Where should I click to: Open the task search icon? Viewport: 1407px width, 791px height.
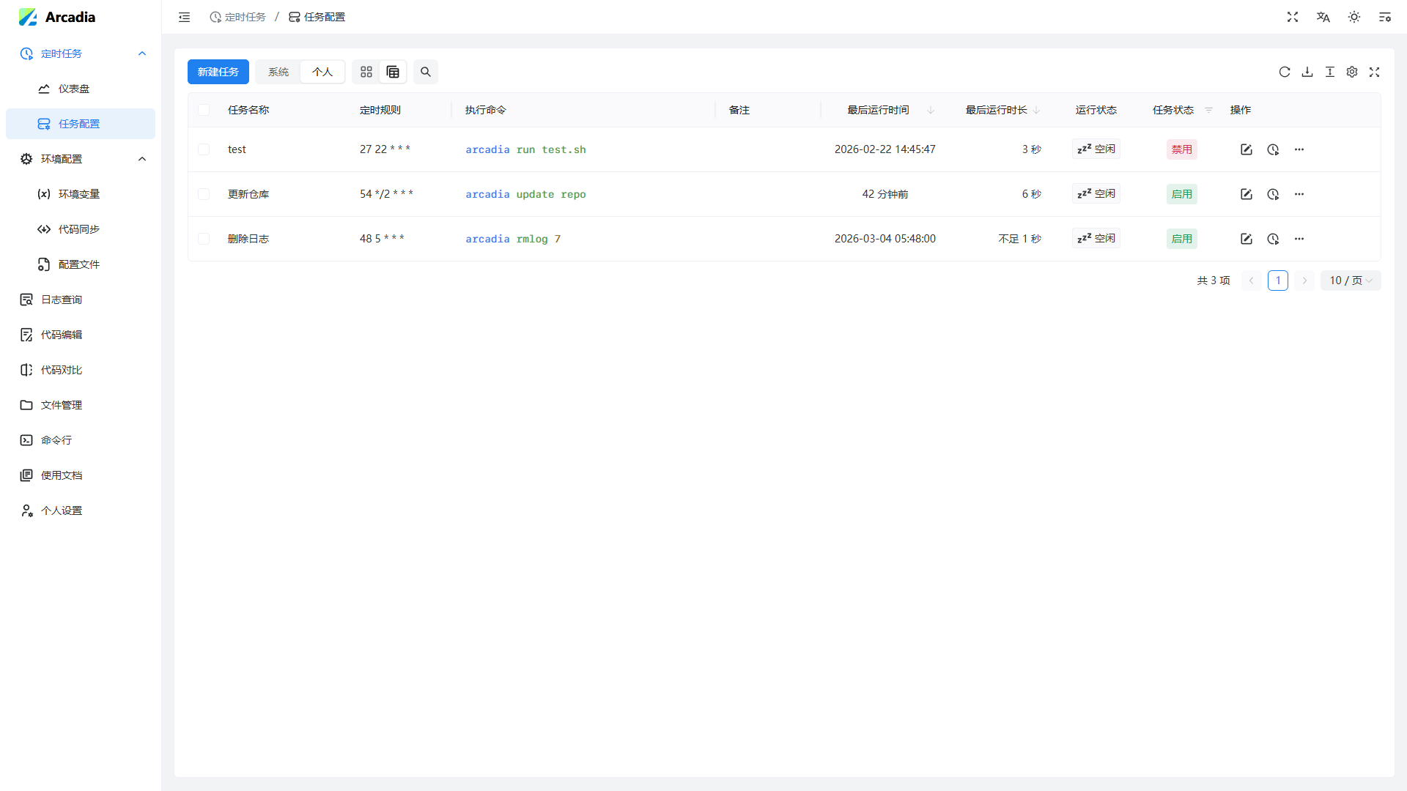pyautogui.click(x=426, y=72)
